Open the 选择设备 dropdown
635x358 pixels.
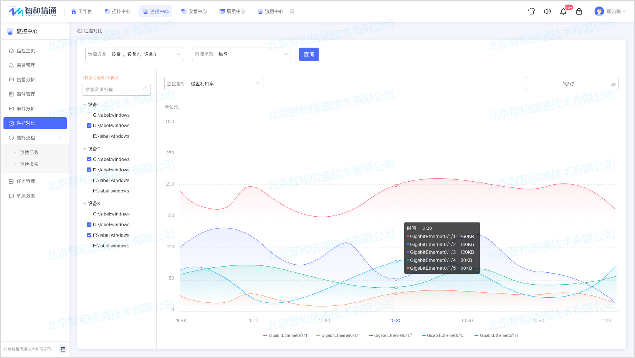(x=134, y=54)
